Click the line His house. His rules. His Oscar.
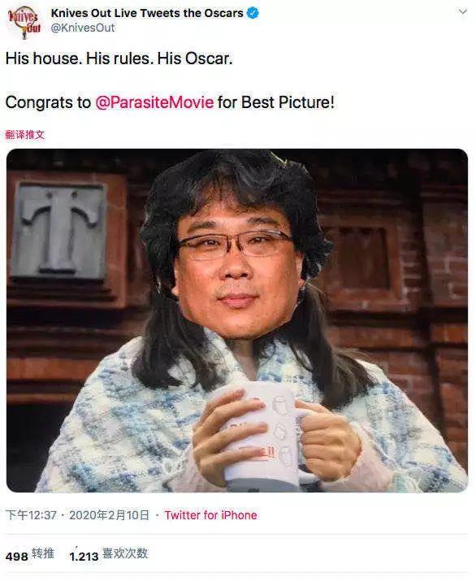 119,59
